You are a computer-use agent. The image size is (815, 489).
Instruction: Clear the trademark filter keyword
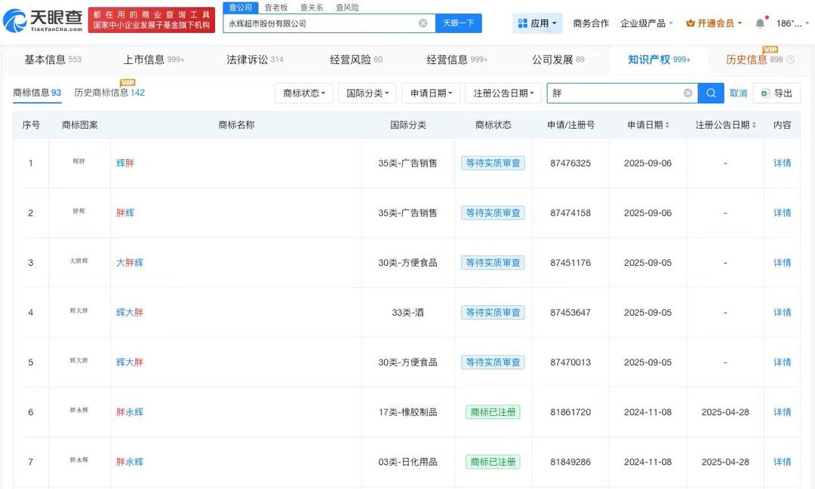(x=687, y=93)
